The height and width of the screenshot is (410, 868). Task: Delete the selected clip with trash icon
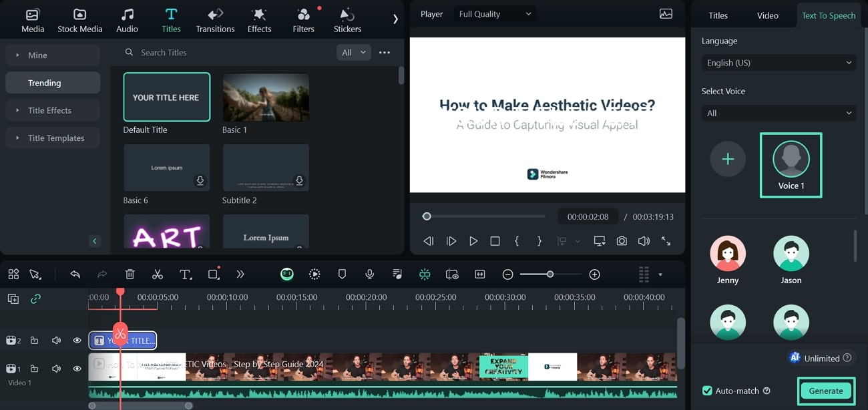coord(130,274)
